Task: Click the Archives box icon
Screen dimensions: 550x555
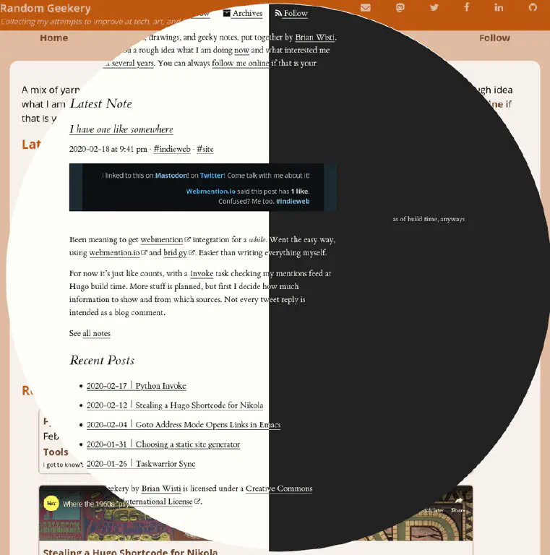Action: [226, 14]
